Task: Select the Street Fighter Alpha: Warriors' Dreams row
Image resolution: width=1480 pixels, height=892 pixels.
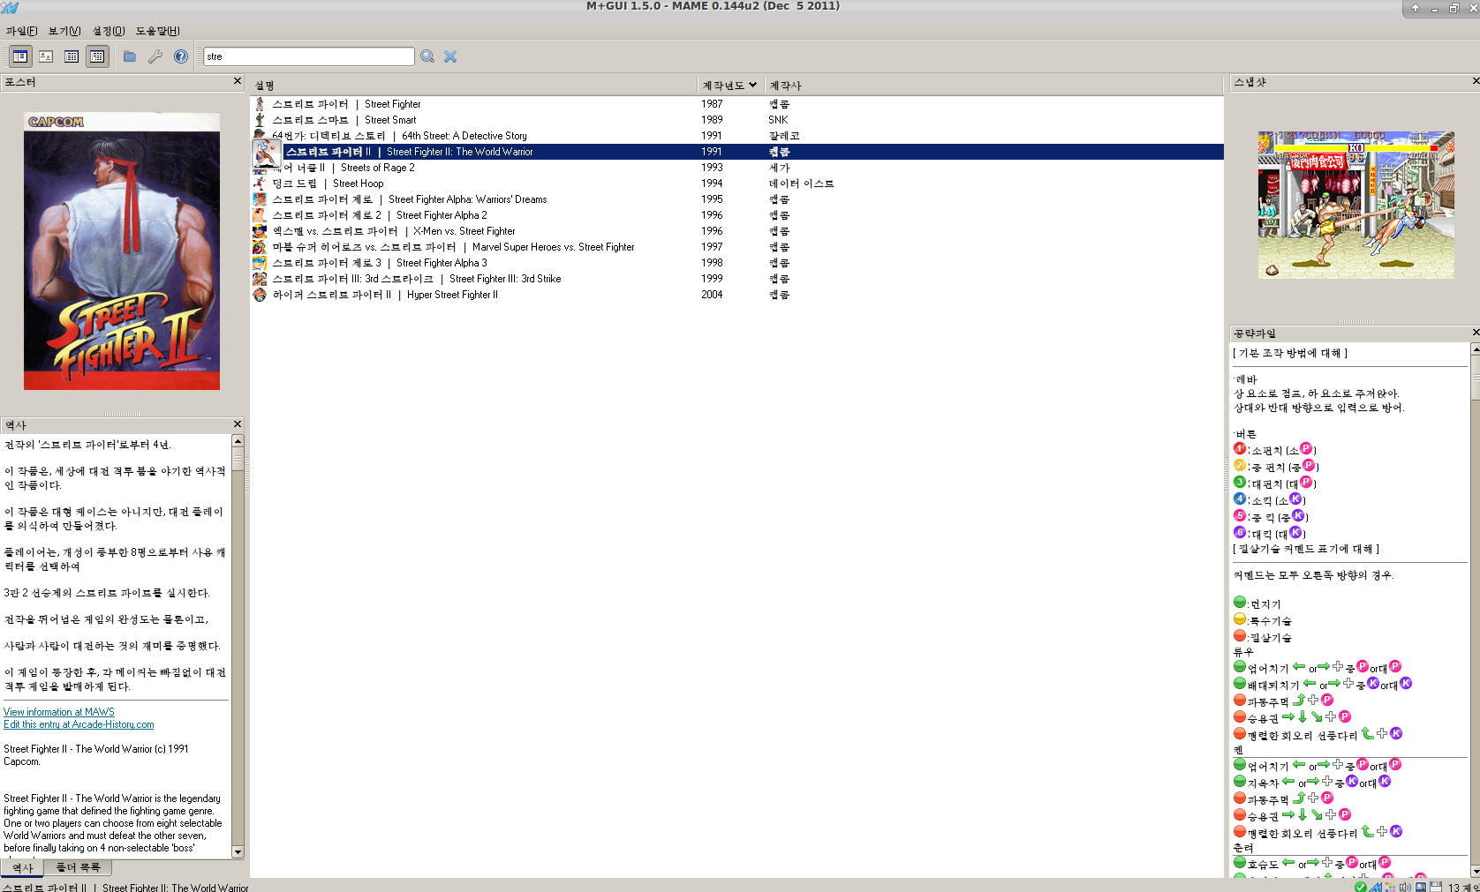Action: point(737,199)
